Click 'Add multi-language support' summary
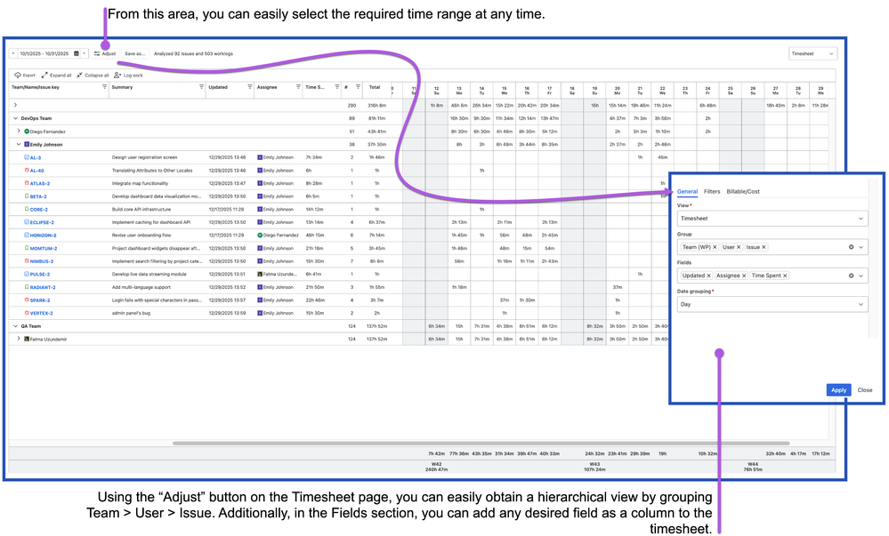The image size is (889, 536). tap(141, 287)
